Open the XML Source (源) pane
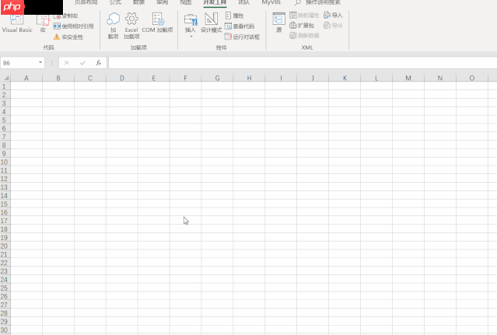This screenshot has height=335, width=497. (279, 23)
